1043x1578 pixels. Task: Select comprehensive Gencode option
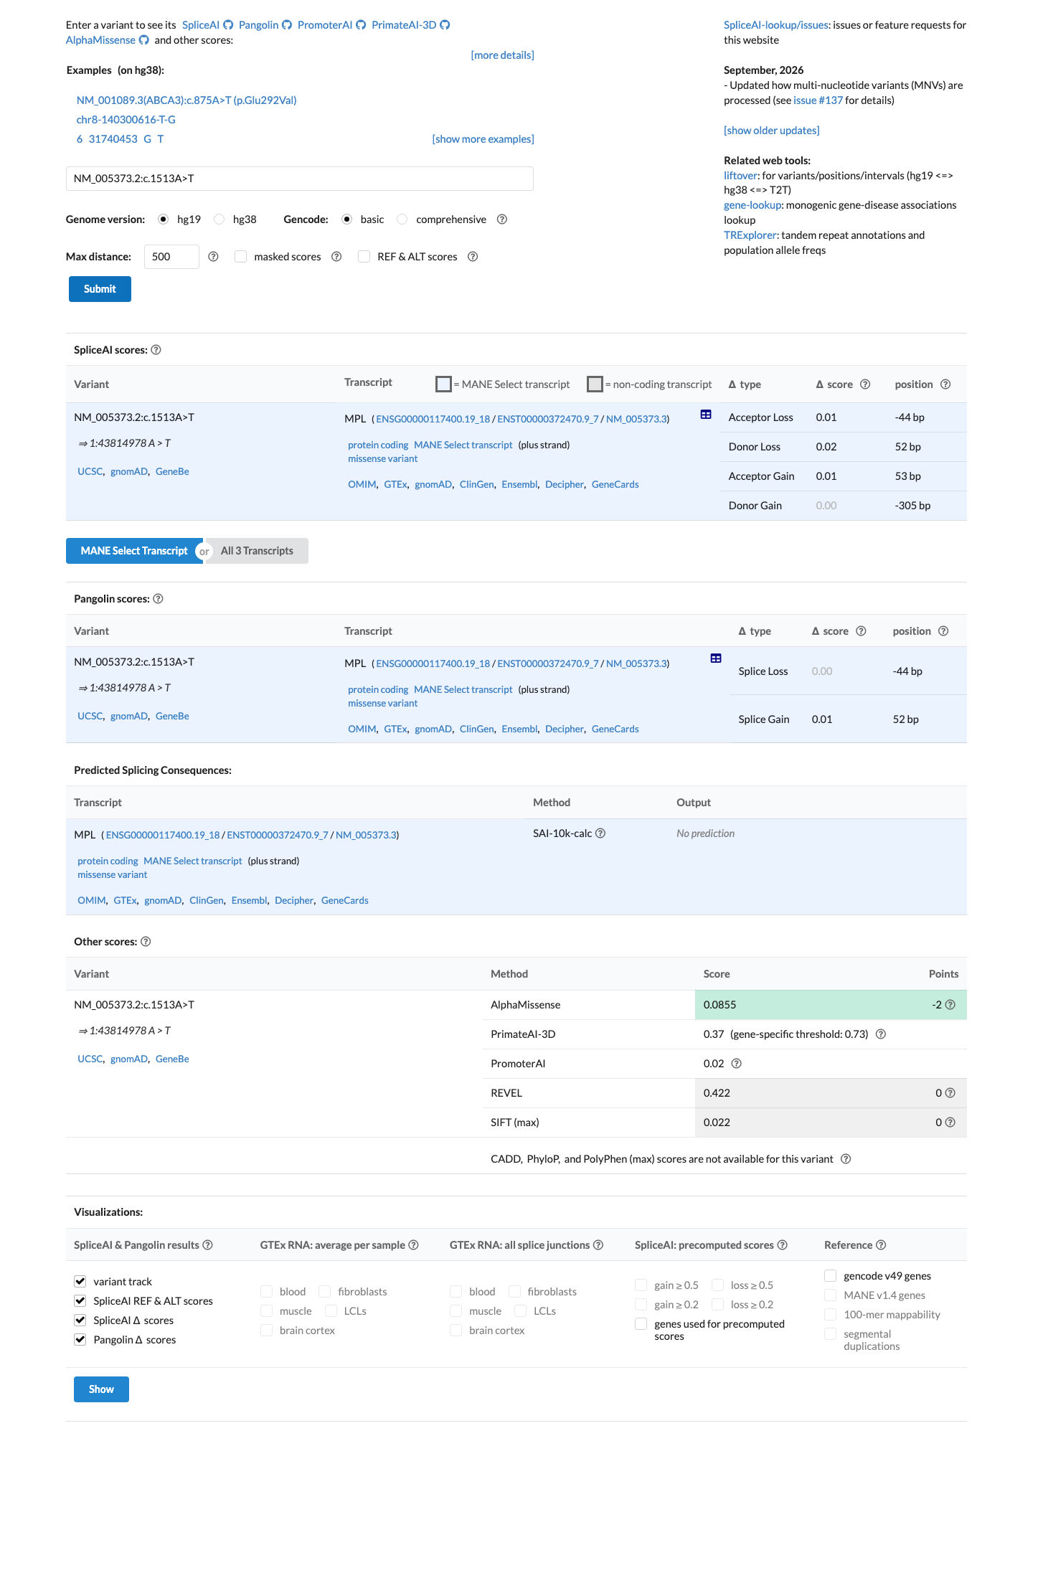[402, 219]
